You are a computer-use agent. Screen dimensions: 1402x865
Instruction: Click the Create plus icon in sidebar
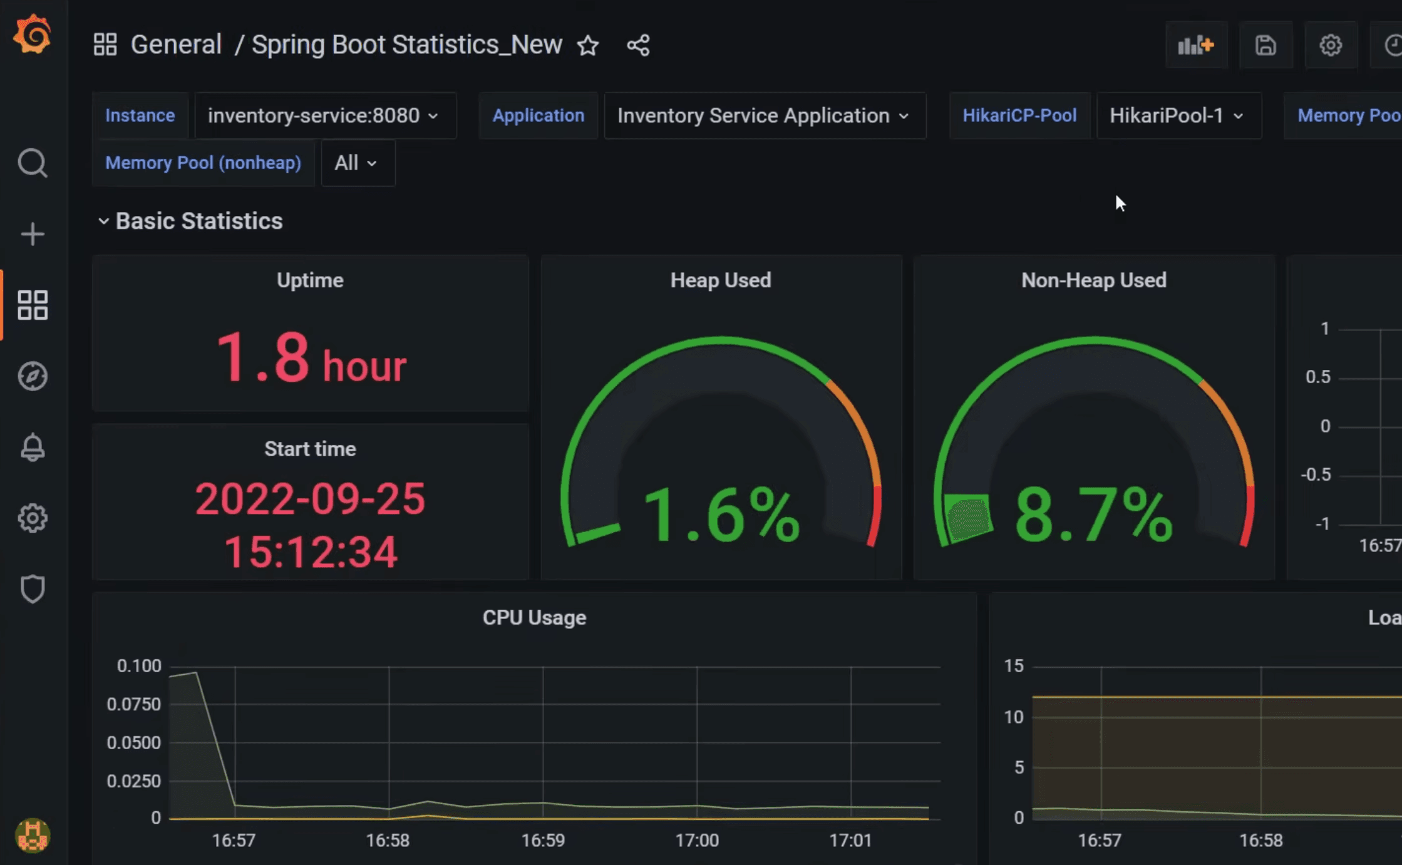[x=33, y=235]
